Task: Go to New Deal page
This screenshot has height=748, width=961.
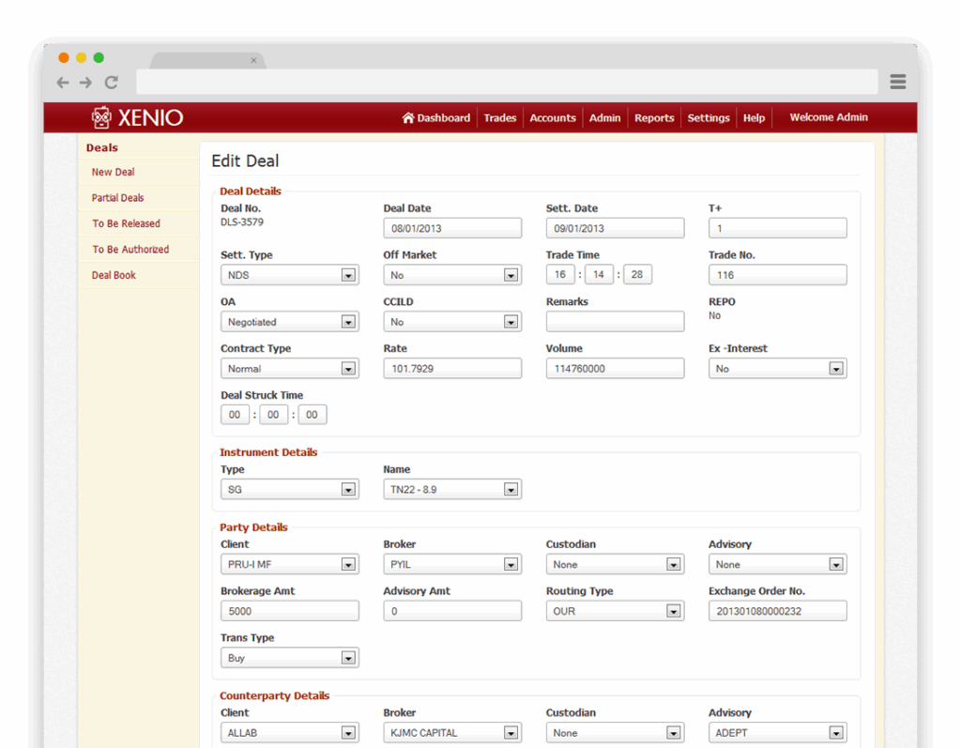Action: (114, 173)
